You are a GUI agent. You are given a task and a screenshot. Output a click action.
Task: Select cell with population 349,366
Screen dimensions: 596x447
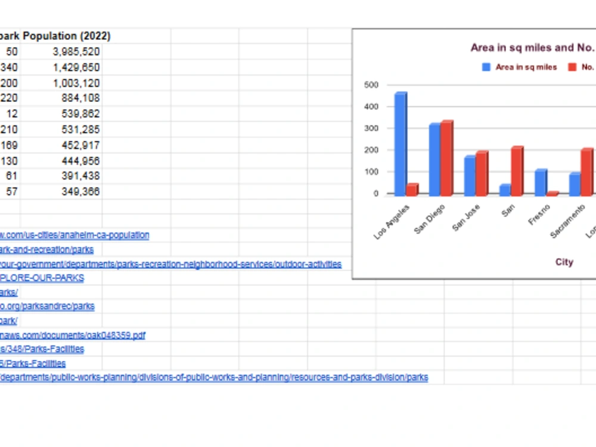click(61, 191)
